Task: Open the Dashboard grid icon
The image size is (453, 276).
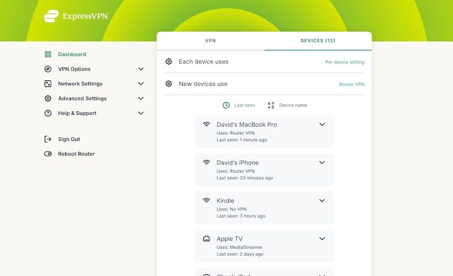Action: tap(48, 54)
